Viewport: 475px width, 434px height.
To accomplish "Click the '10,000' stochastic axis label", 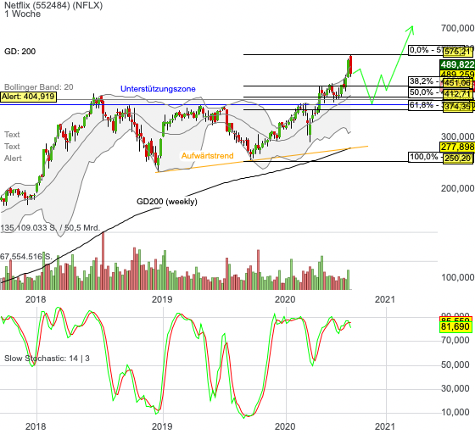I will (455, 412).
